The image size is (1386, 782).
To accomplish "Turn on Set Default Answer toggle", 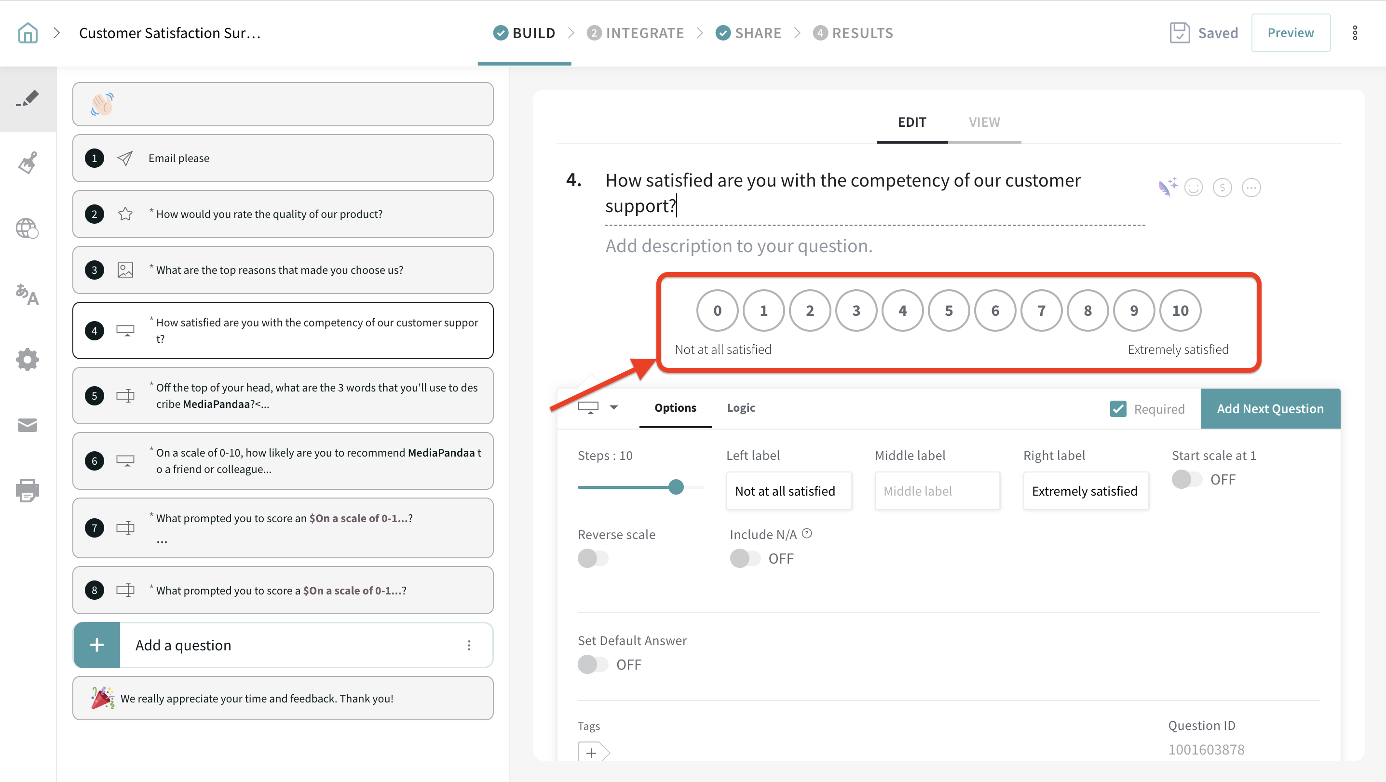I will [592, 664].
